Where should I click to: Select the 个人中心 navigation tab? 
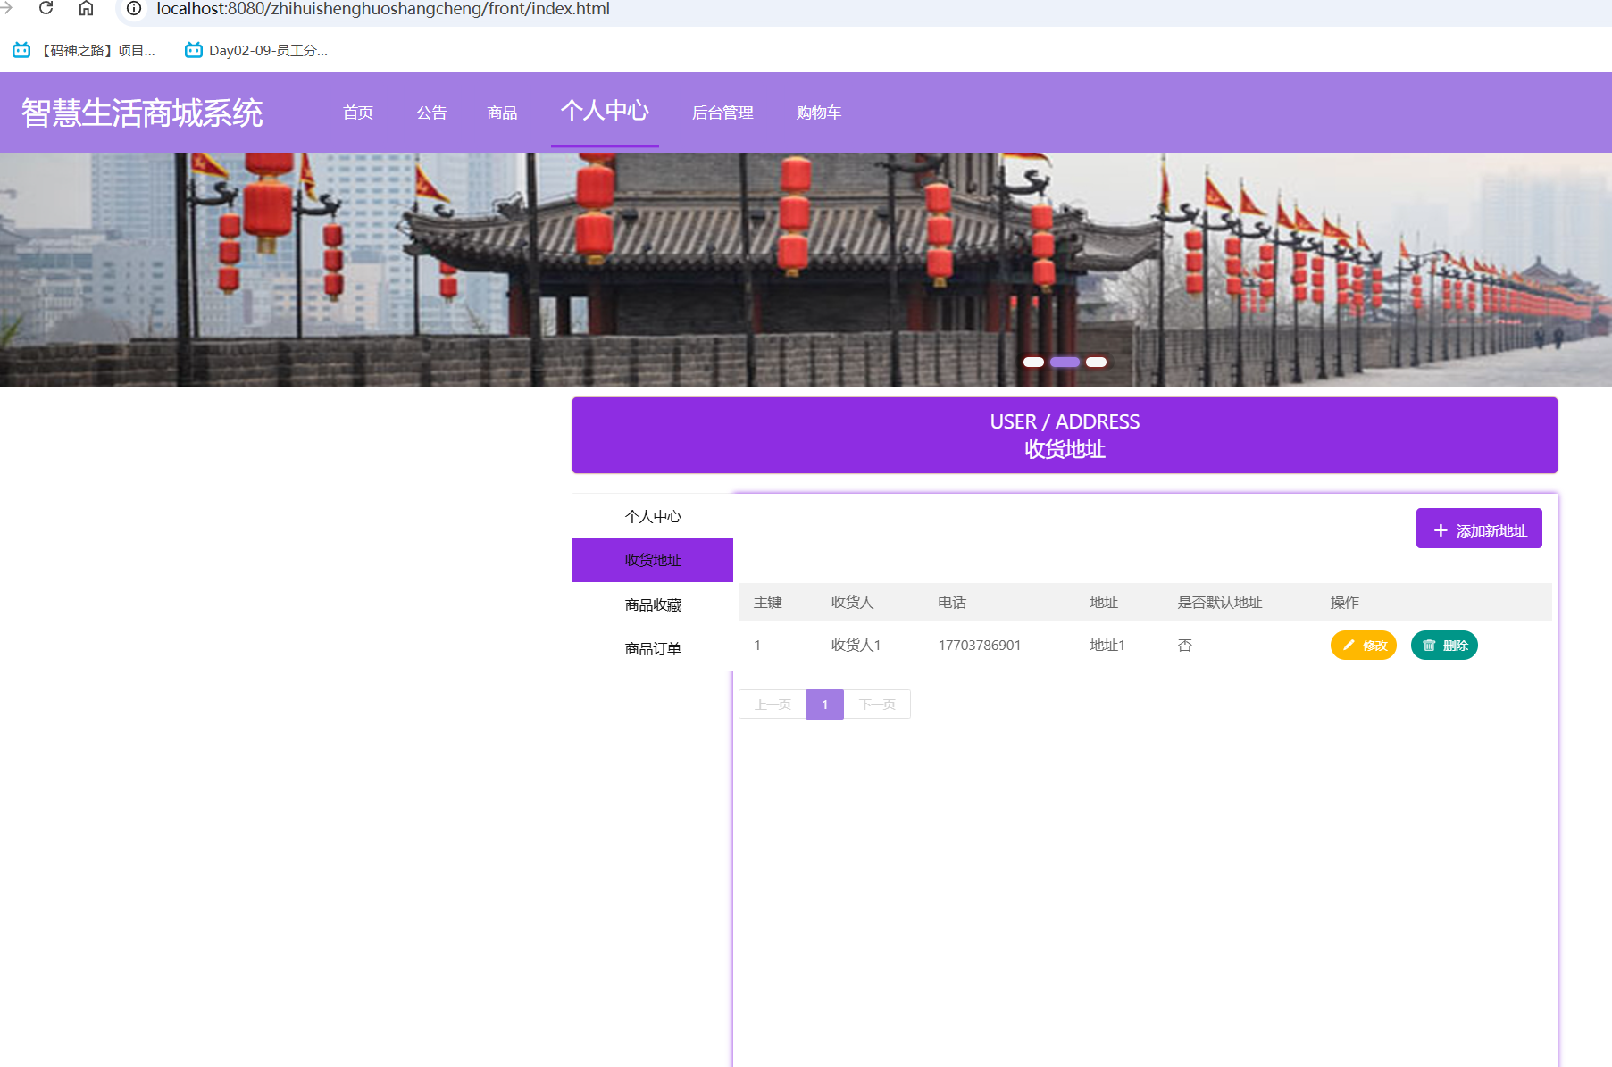[x=605, y=111]
